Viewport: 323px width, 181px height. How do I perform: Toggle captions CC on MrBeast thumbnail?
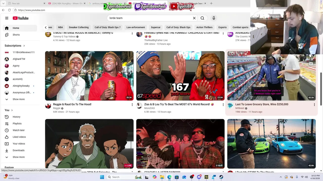point(311,64)
